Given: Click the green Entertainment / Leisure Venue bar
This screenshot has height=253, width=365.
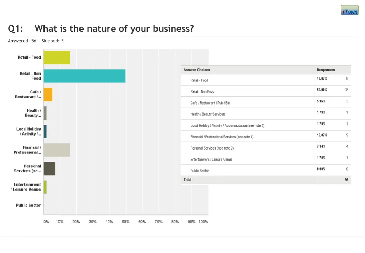Looking at the screenshot, I should click(x=45, y=187).
